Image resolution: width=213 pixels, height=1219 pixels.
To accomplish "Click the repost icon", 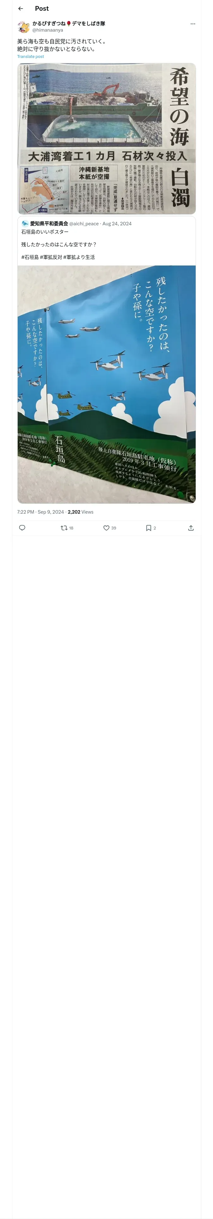I will tap(64, 528).
